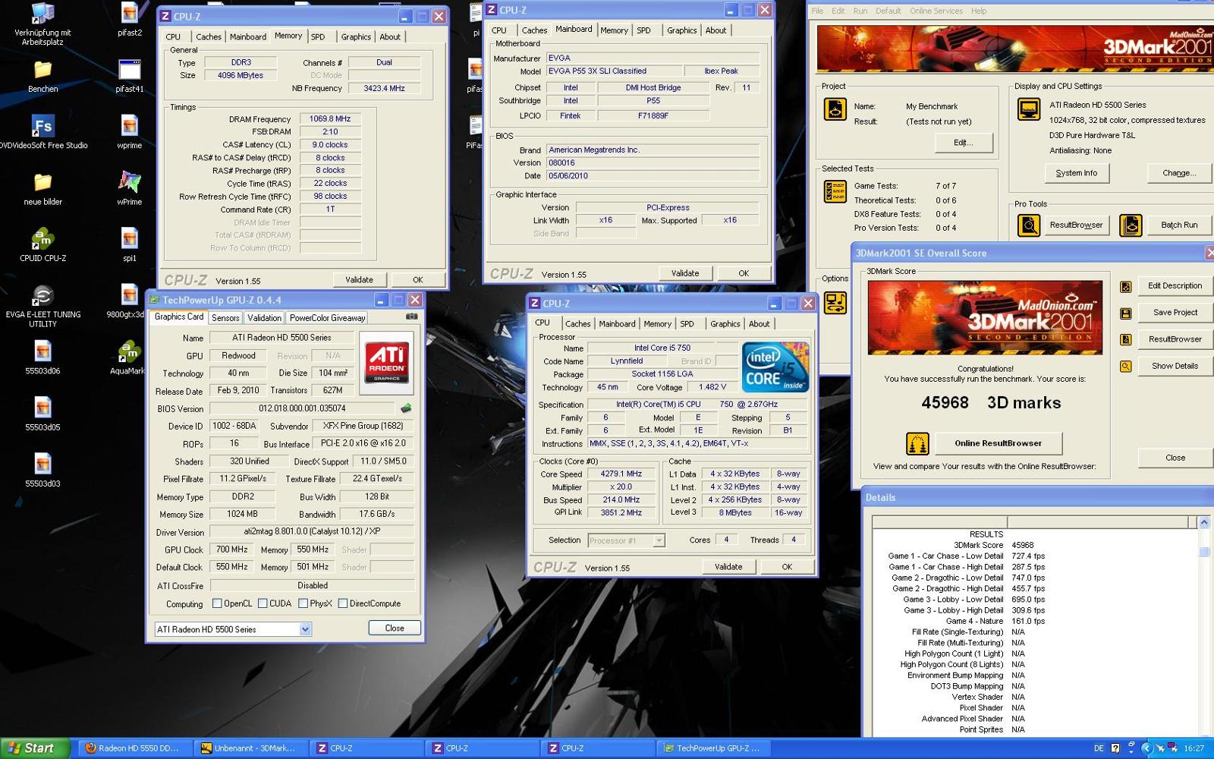Switch to Unbenannt - 3DMark taskbar item
1214x759 pixels.
point(251,748)
